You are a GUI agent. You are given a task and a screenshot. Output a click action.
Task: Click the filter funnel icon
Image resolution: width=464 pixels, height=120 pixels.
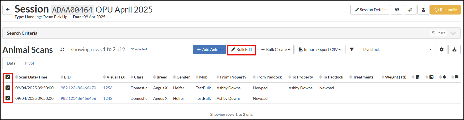(x=352, y=49)
